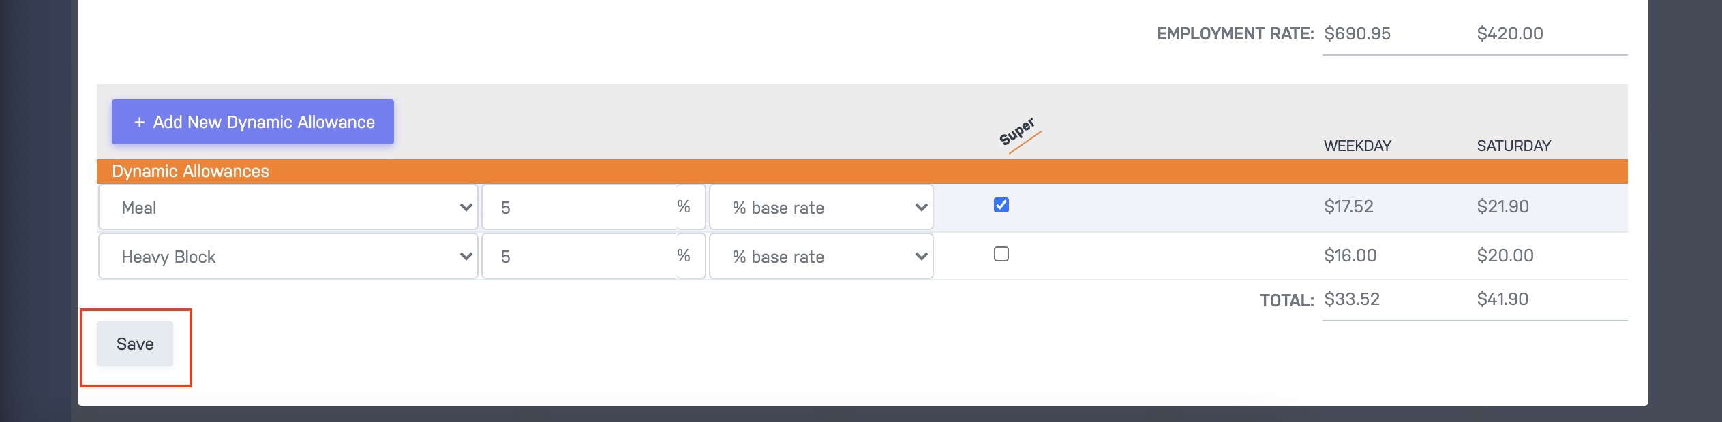This screenshot has width=1722, height=422.
Task: Click the weekday total $33.52
Action: click(1352, 299)
